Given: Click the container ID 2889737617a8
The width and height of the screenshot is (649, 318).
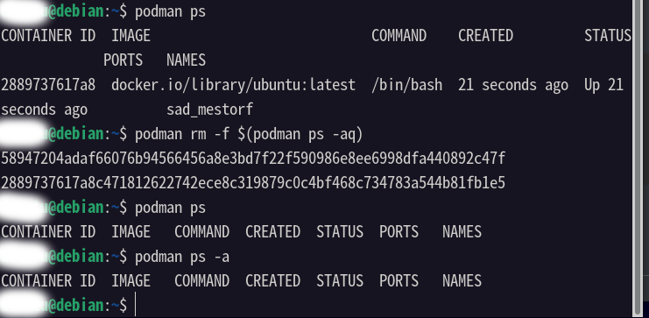Looking at the screenshot, I should (48, 85).
